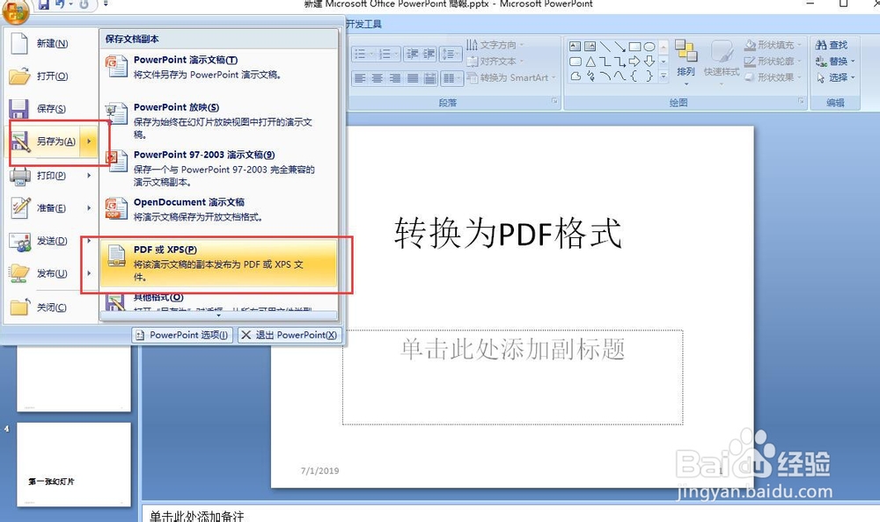Select the right block arrow shape
Screen dimensions: 880x522
634,62
